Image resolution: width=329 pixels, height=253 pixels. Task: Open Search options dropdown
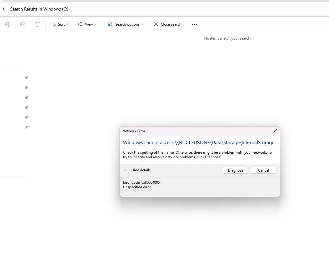point(125,24)
